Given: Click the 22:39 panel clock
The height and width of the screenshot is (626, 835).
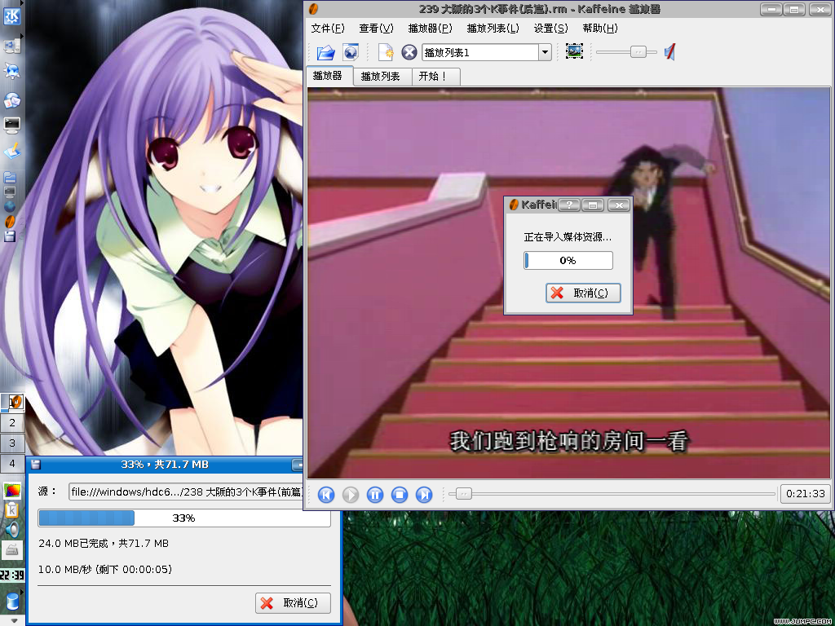Looking at the screenshot, I should [11, 575].
